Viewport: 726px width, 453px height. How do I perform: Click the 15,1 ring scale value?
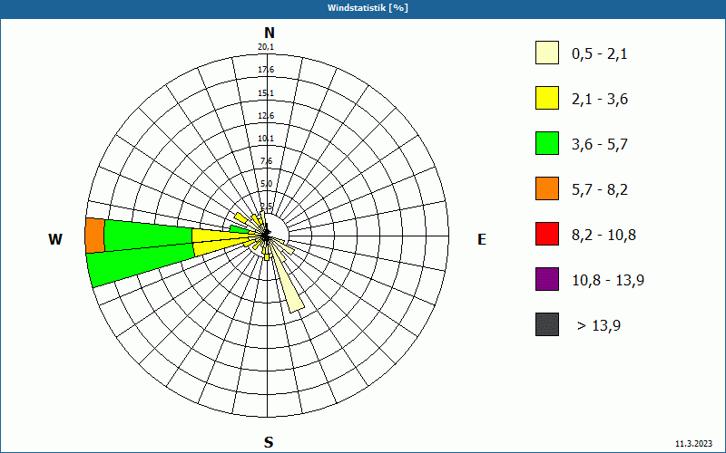point(266,93)
